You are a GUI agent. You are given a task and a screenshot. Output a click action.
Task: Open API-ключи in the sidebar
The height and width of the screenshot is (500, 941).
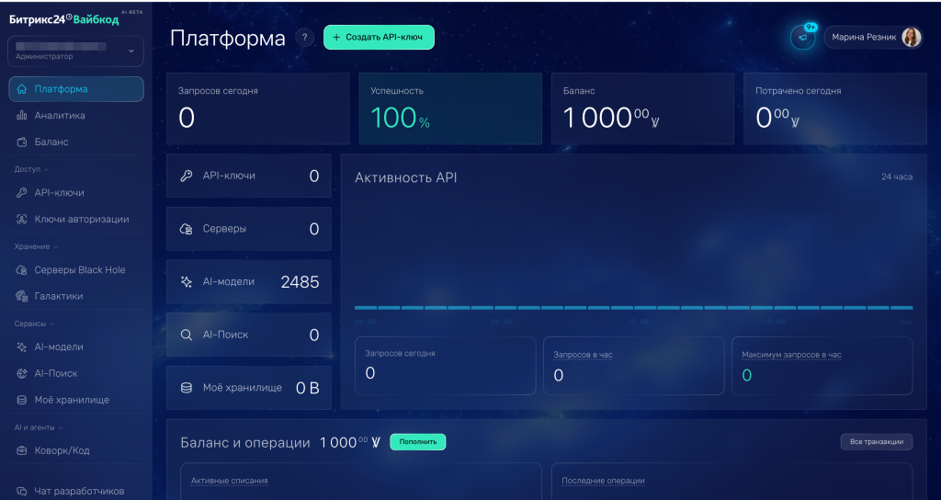point(76,193)
